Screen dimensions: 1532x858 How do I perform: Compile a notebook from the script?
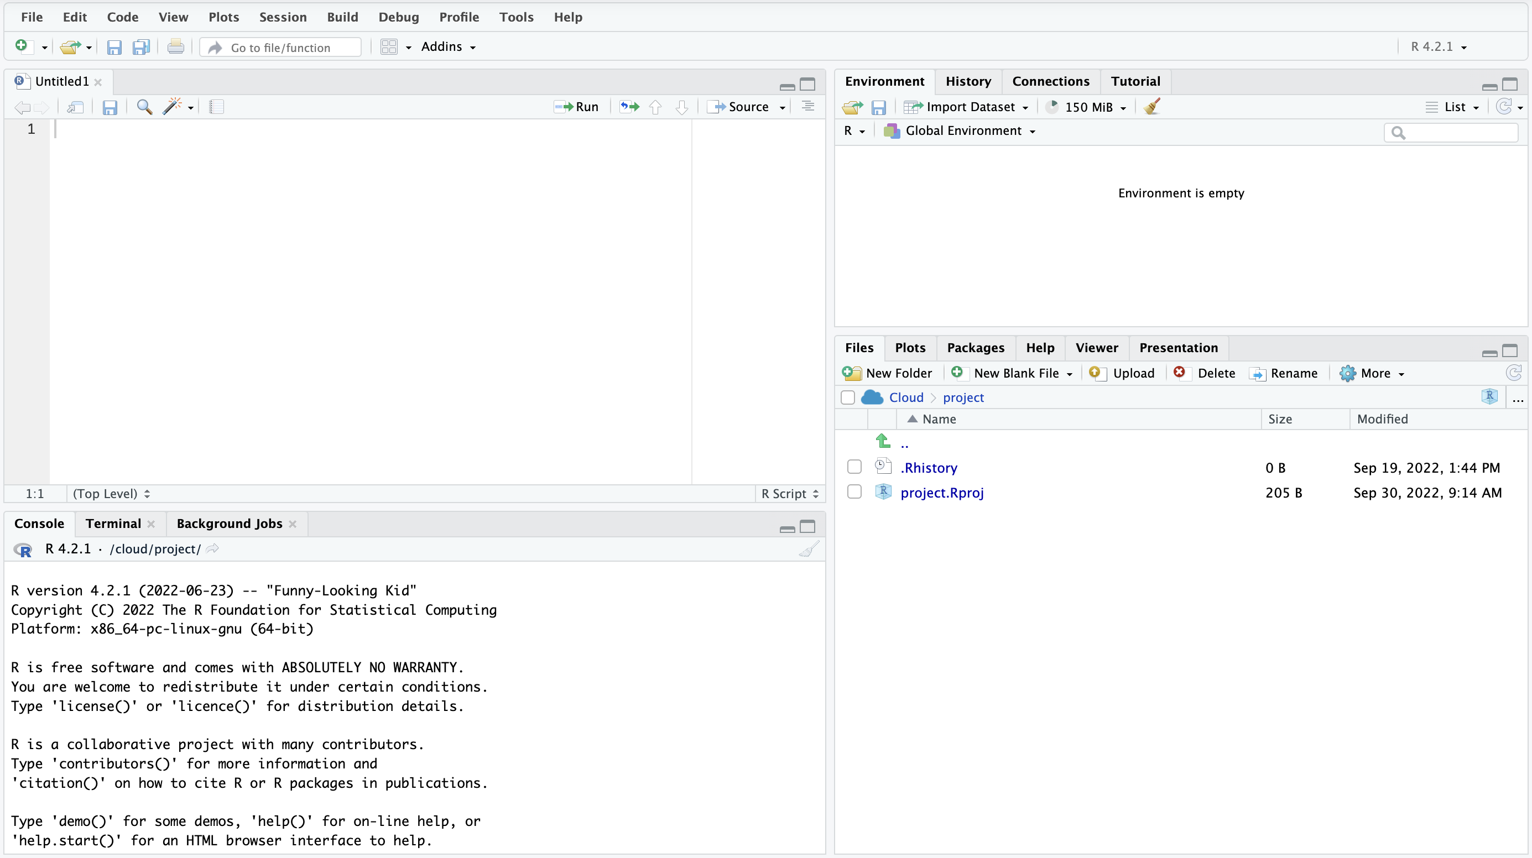point(216,107)
